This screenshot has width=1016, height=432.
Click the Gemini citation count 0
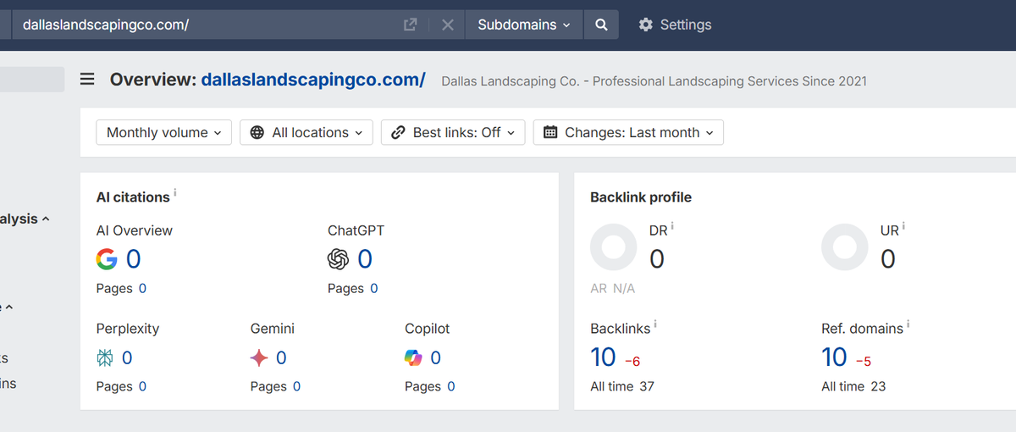click(x=281, y=358)
